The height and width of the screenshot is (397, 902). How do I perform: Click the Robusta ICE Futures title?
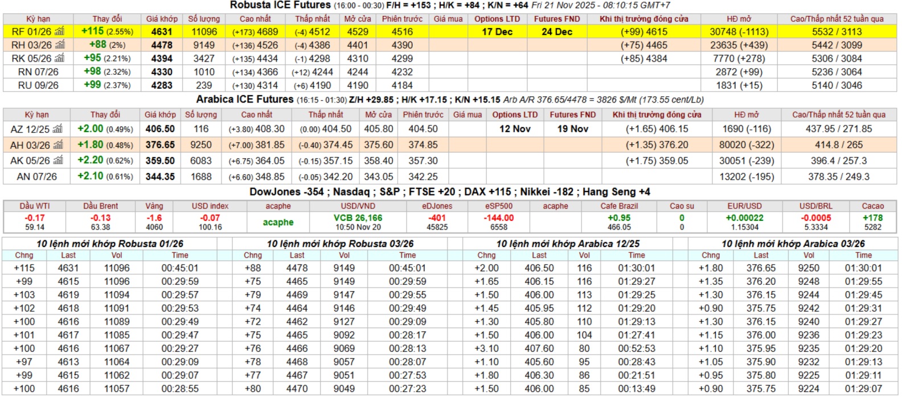pos(280,5)
